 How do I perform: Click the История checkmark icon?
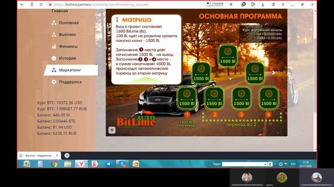coord(54,58)
